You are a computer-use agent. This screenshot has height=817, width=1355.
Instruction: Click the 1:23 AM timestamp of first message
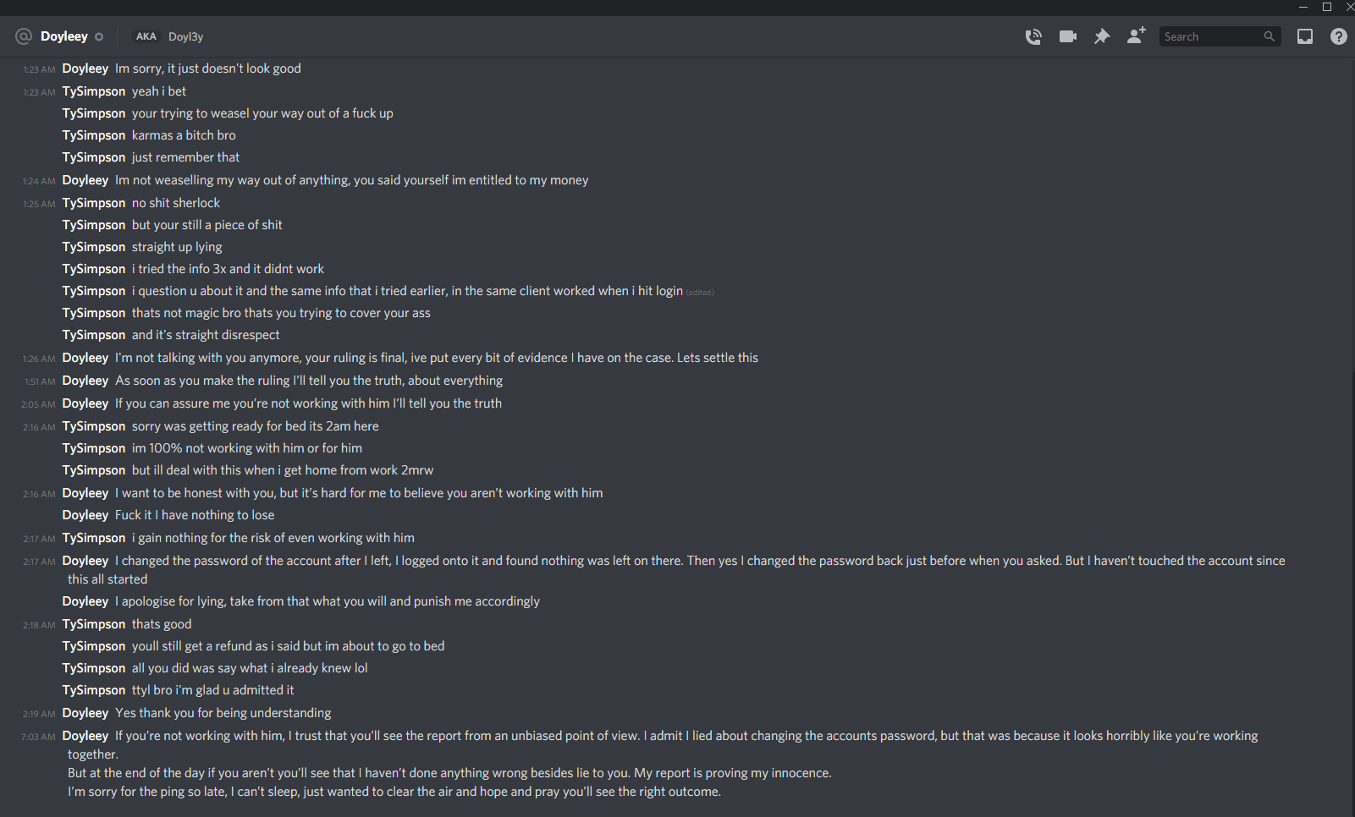pos(39,69)
